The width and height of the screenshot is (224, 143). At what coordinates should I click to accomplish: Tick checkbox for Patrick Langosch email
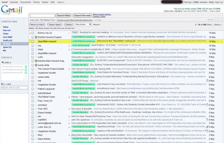pos(33,89)
